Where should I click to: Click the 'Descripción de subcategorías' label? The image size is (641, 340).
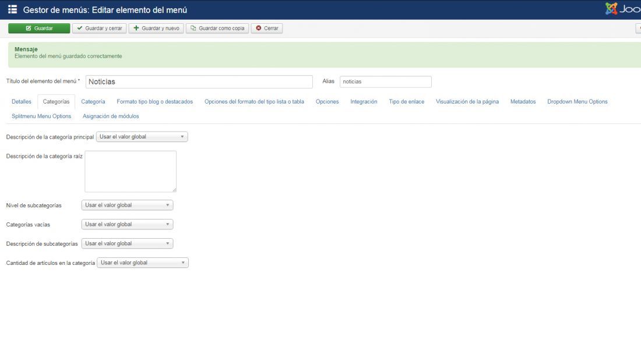pyautogui.click(x=42, y=244)
